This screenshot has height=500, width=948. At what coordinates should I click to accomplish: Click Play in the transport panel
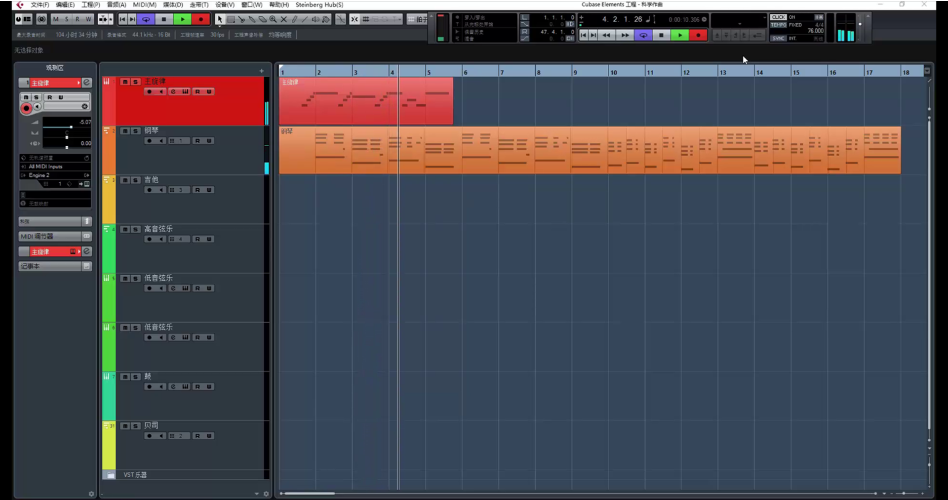click(x=680, y=35)
